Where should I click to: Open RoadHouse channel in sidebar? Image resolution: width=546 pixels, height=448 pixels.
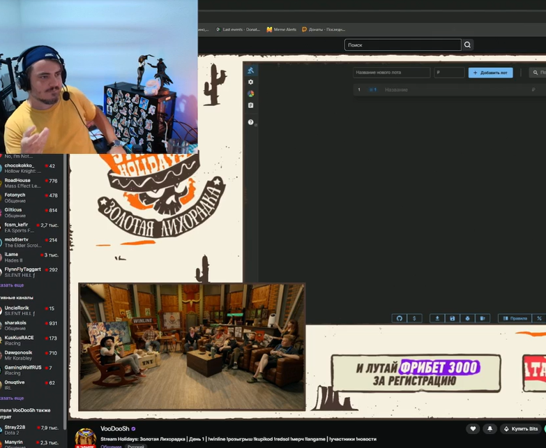click(30, 183)
